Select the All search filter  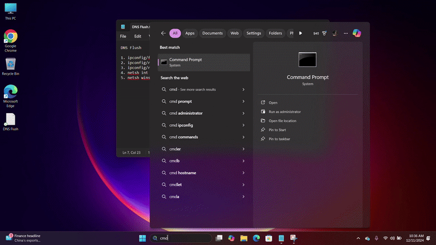point(175,33)
